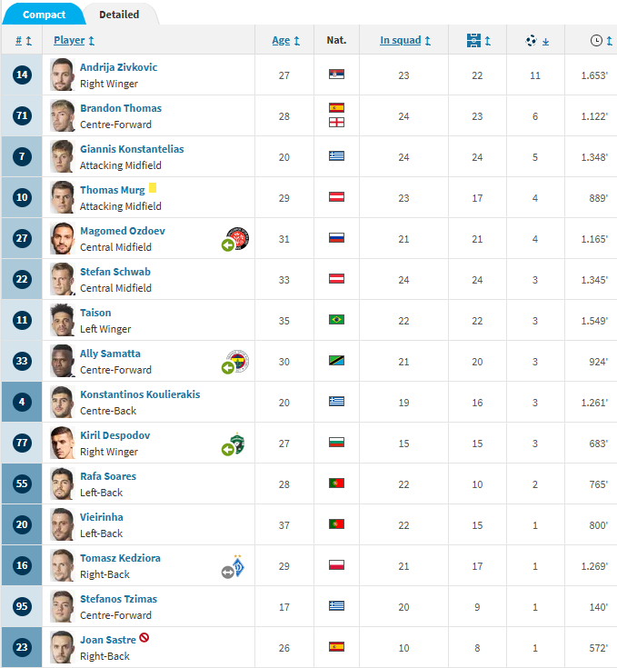Viewport: 617px width, 668px height.
Task: Click shirt number 71 badge for Brandon Thomas
Action: click(x=22, y=115)
